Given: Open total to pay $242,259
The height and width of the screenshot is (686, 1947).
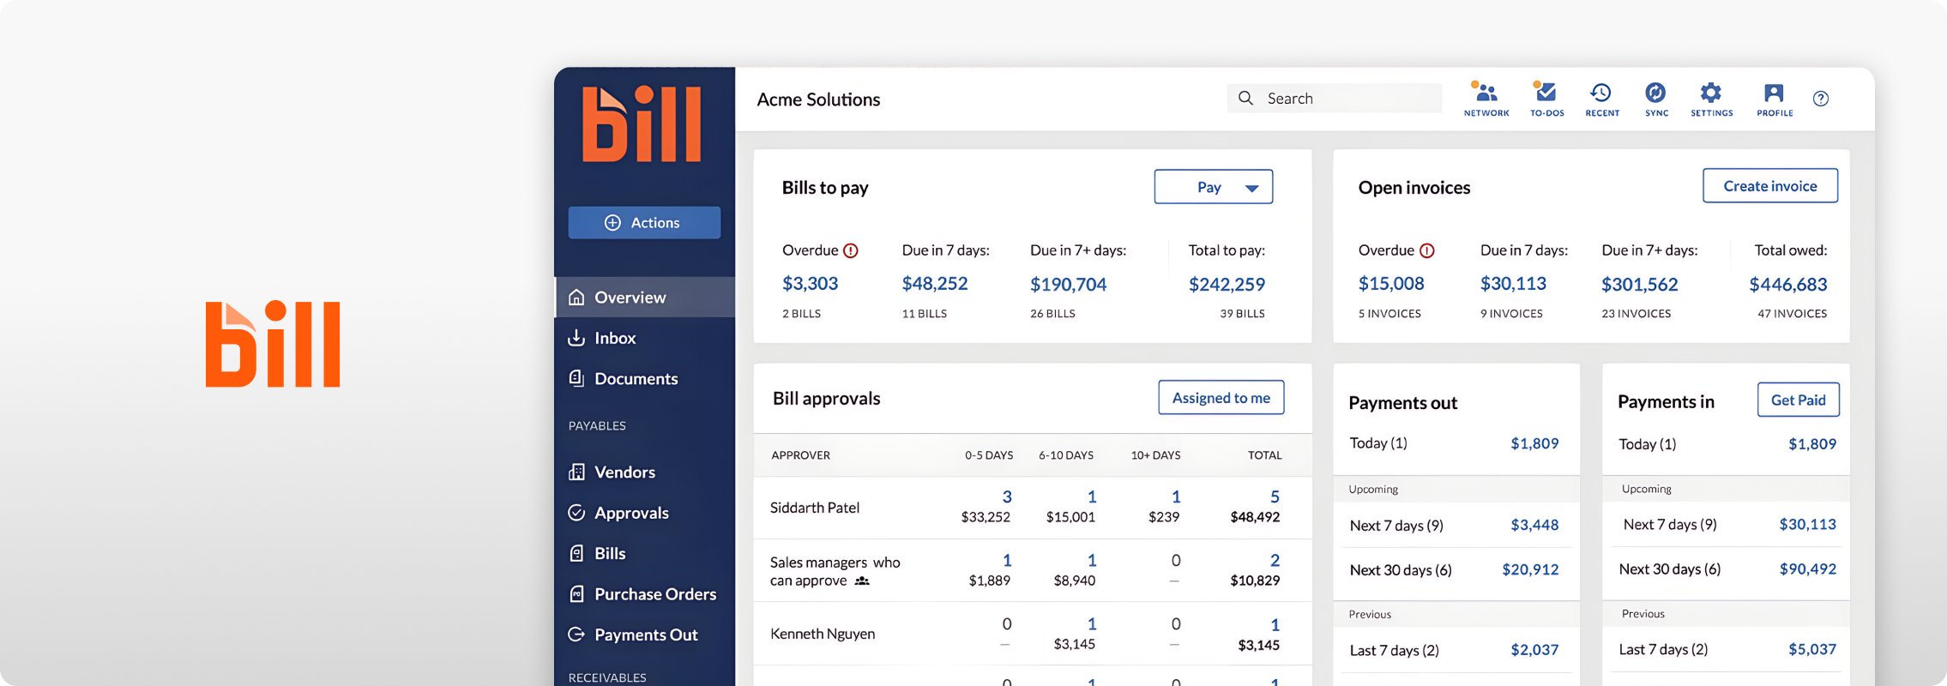Looking at the screenshot, I should click(1227, 284).
